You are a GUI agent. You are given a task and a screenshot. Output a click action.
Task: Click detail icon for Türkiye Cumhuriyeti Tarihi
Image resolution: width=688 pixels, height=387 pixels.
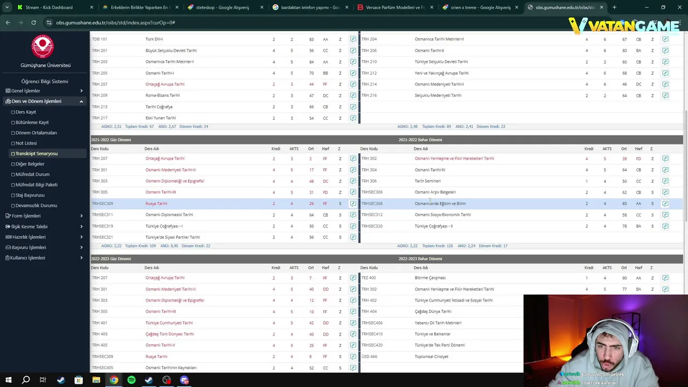pyautogui.click(x=353, y=323)
